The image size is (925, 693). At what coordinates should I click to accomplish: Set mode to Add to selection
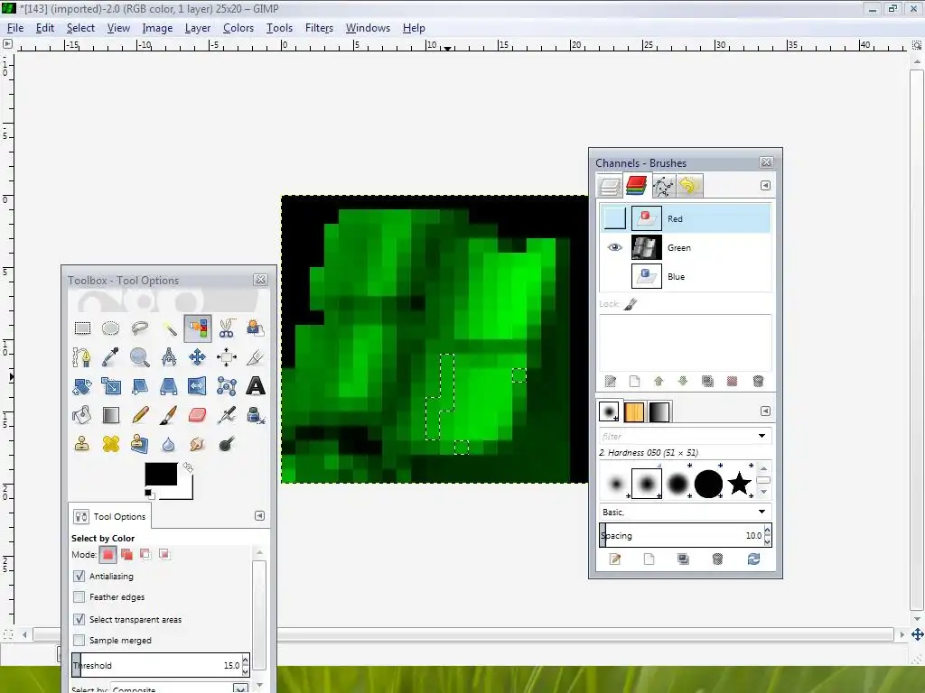[126, 555]
